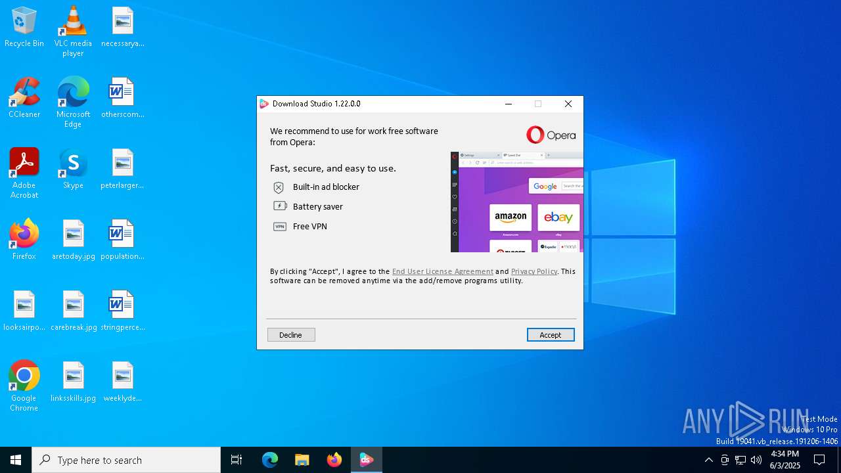This screenshot has width=841, height=473.
Task: Click the Opera logo in the dialog
Action: point(551,135)
